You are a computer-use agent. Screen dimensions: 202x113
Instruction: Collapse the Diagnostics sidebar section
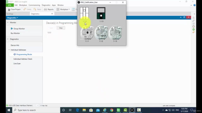pyautogui.click(x=8, y=39)
